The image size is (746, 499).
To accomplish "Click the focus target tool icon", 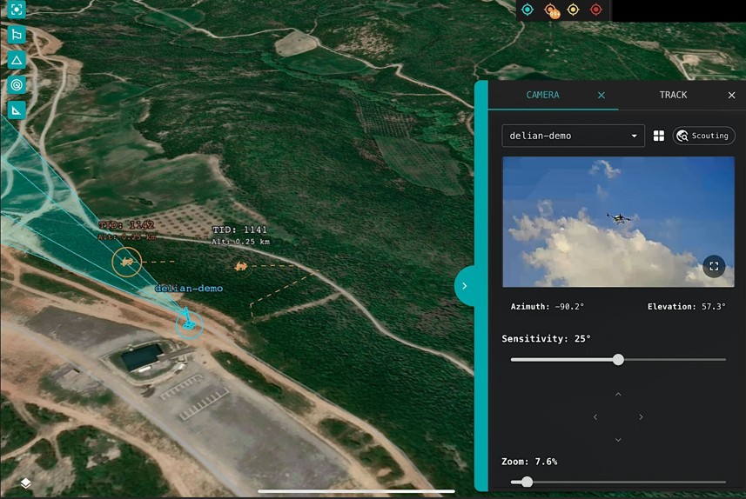I will pyautogui.click(x=16, y=10).
